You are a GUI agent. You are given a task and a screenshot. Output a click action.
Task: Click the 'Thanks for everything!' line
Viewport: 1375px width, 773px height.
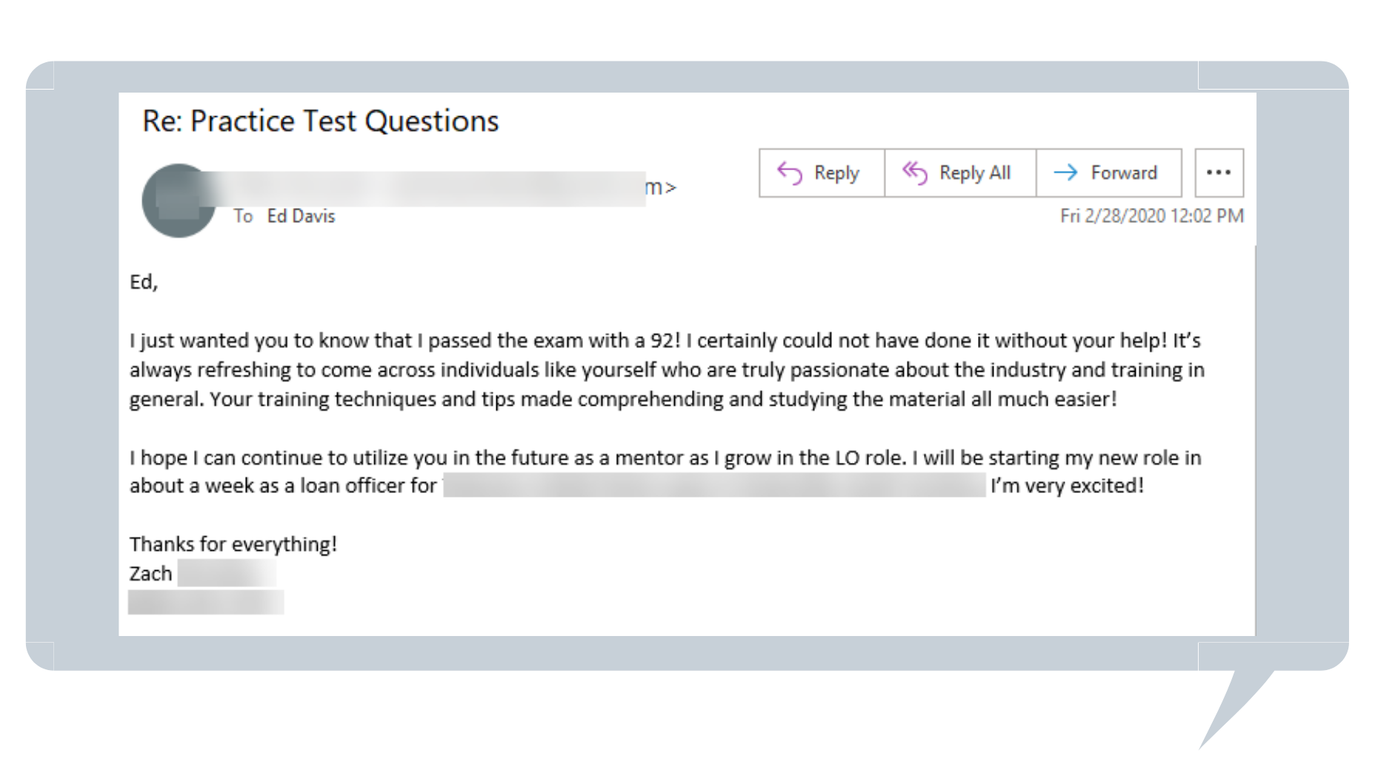click(x=233, y=544)
